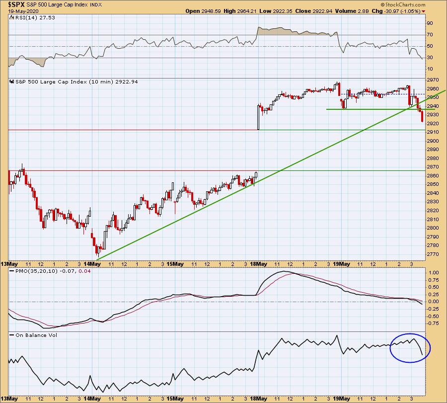Click the 1.00 label on PMO axis

[434, 273]
